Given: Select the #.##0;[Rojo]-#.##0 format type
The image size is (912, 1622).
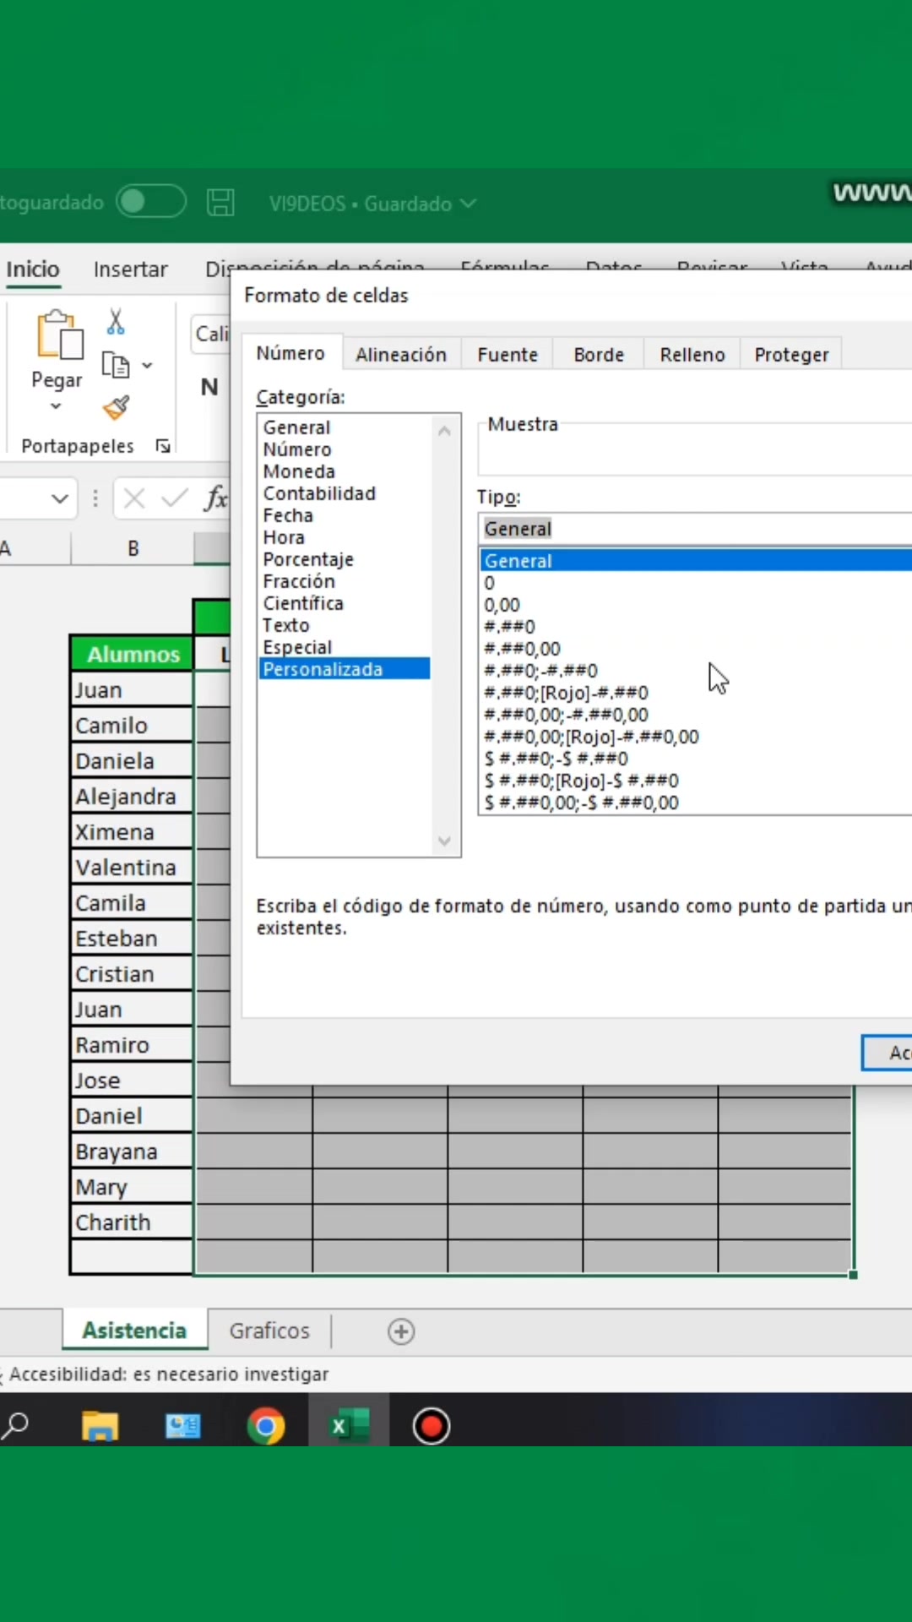Looking at the screenshot, I should click(x=567, y=693).
